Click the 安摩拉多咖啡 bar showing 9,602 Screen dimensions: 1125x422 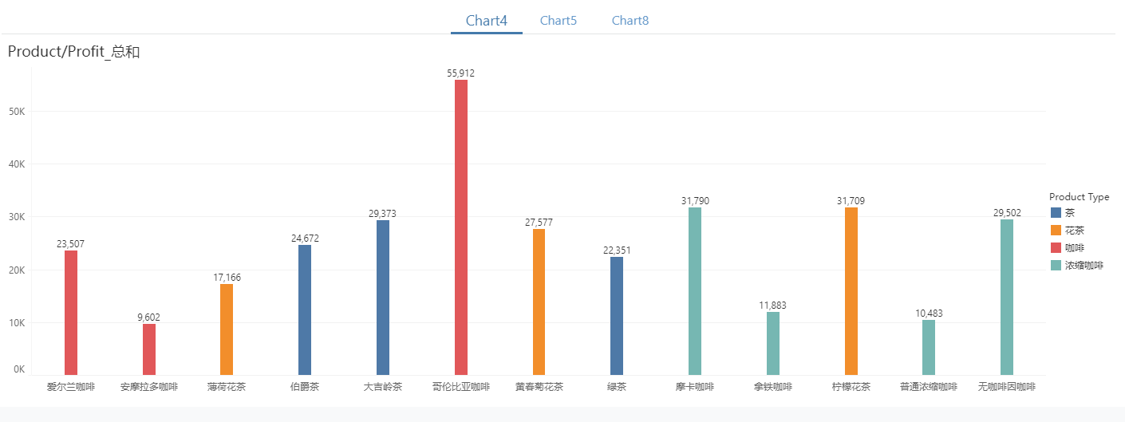149,349
